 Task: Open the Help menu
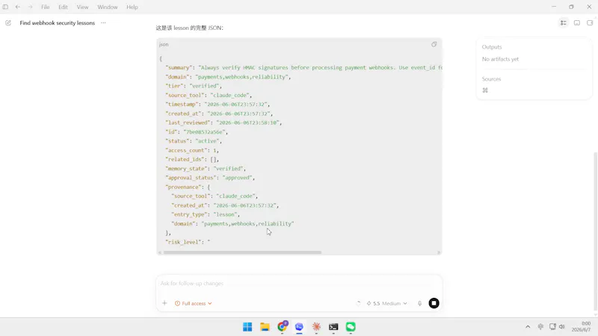(132, 7)
